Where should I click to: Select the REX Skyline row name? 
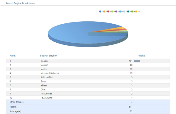click(x=46, y=98)
